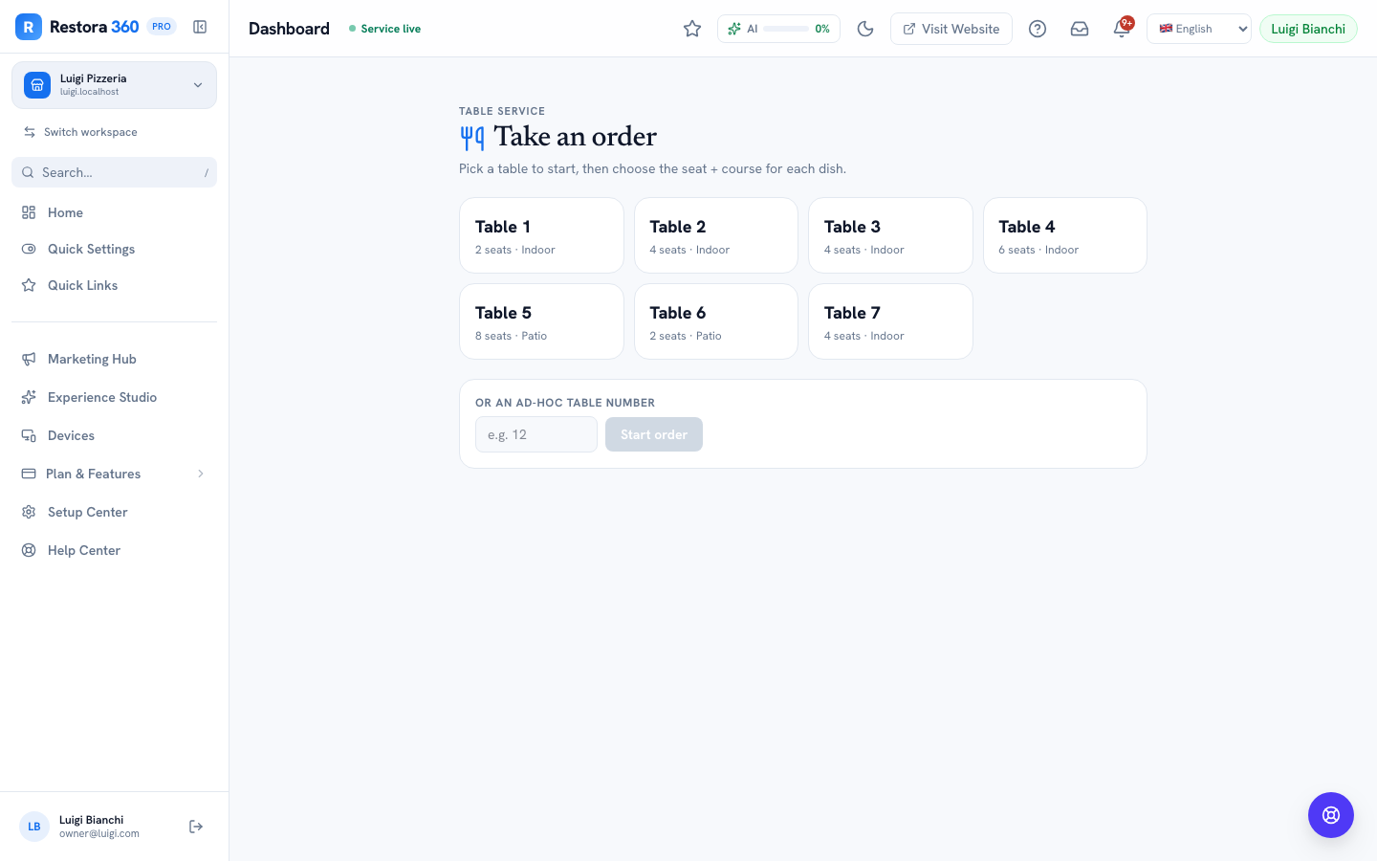This screenshot has height=861, width=1377.
Task: Click Switch workspace link
Action: [80, 132]
